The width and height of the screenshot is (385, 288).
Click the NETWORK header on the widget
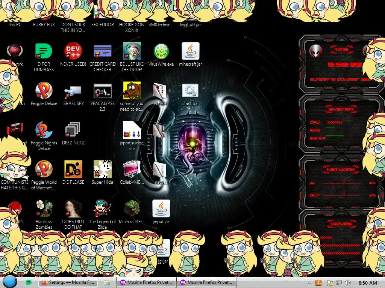pyautogui.click(x=341, y=169)
